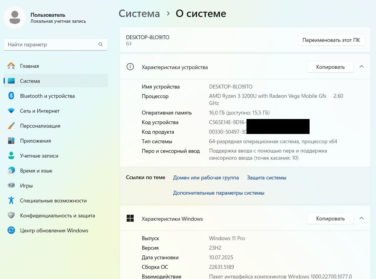Open Защита системы link
Viewport: 376px width, 279px height.
pos(267,178)
